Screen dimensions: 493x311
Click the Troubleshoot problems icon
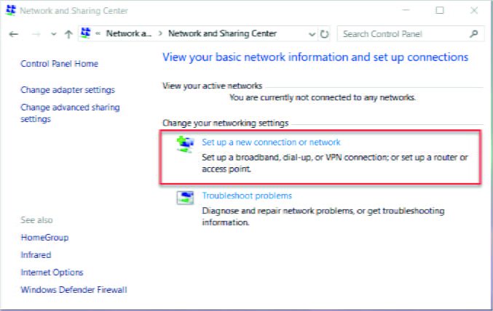(185, 198)
